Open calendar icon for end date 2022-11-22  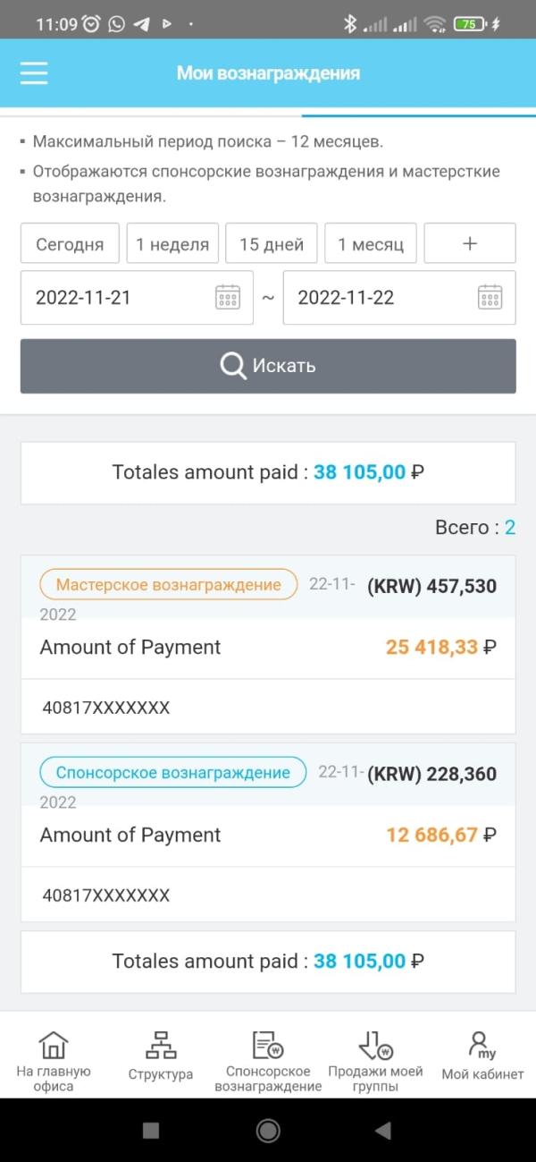point(490,297)
